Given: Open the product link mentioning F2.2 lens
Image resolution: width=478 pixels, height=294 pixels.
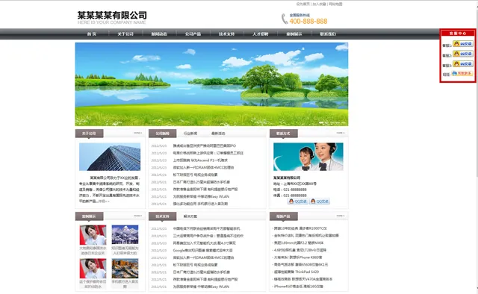Looking at the screenshot, I should click(299, 243).
